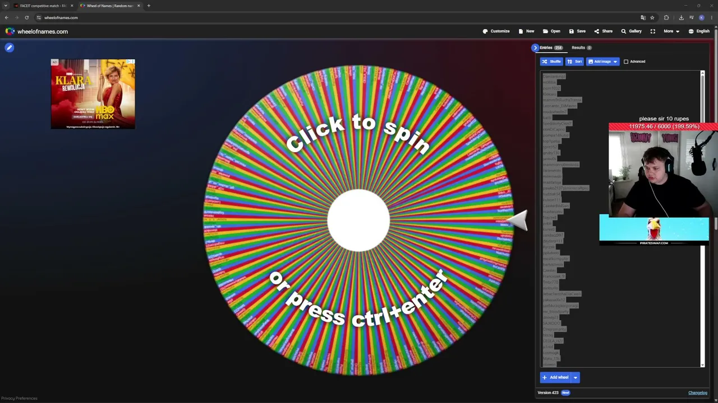Click the wheelofnames.com logo icon
The image size is (718, 403).
tap(10, 31)
